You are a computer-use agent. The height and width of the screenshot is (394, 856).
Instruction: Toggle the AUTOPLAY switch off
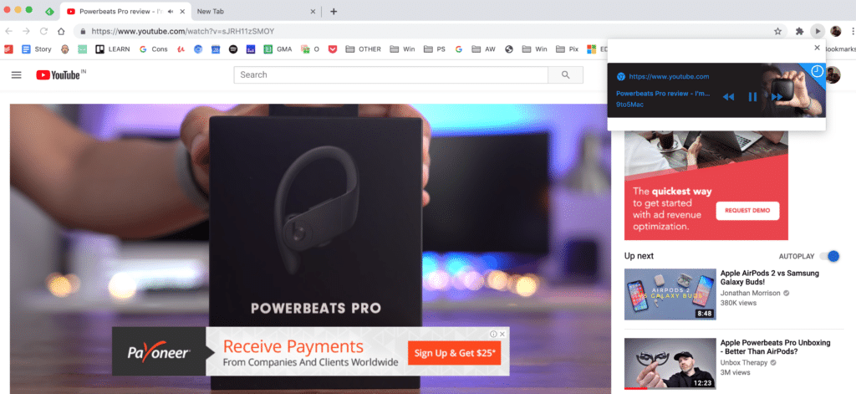[x=830, y=256]
